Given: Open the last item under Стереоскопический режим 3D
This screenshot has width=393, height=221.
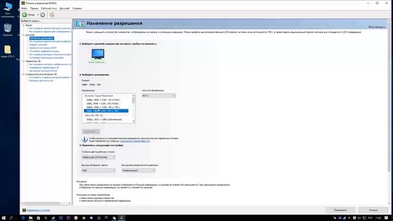Looking at the screenshot, I should [41, 80].
